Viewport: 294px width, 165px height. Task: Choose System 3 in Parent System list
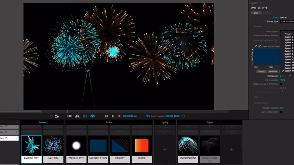[x=289, y=40]
